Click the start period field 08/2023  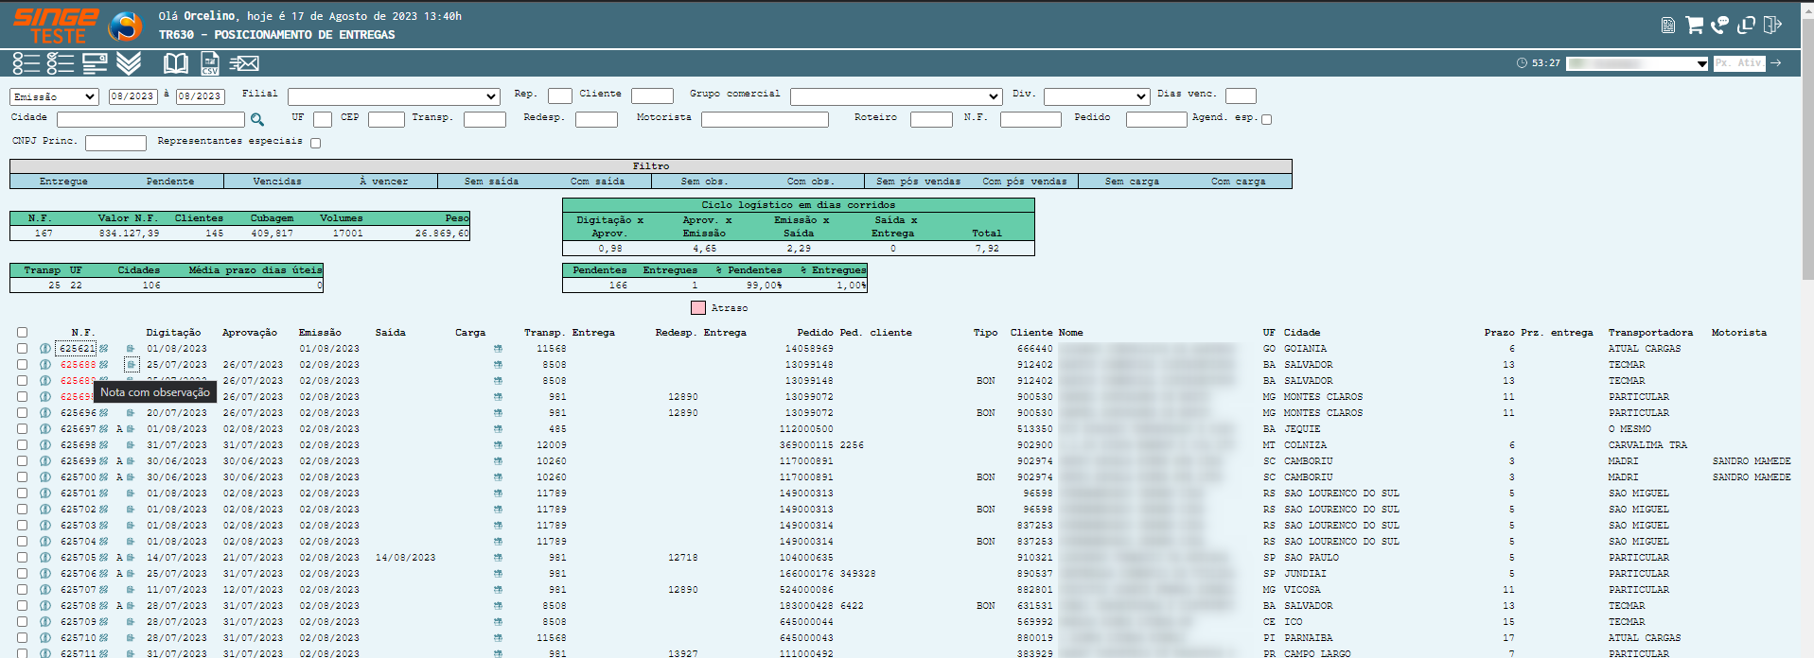click(133, 96)
